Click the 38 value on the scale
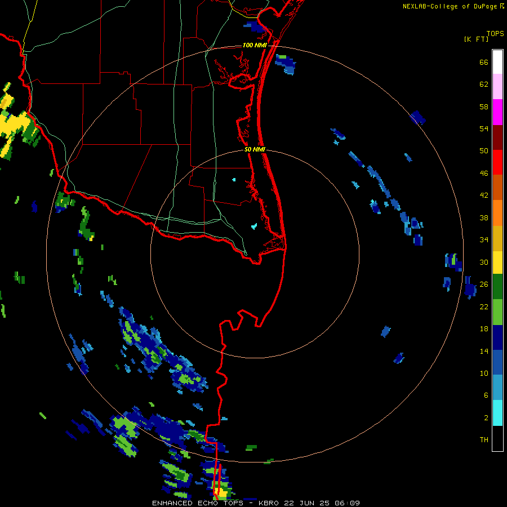The height and width of the screenshot is (507, 507). 484,217
